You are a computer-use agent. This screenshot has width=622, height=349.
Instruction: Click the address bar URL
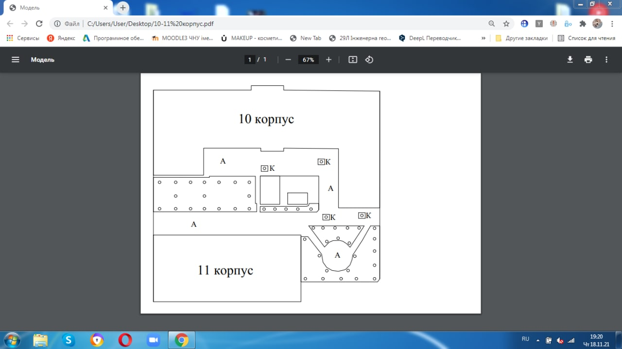[150, 23]
